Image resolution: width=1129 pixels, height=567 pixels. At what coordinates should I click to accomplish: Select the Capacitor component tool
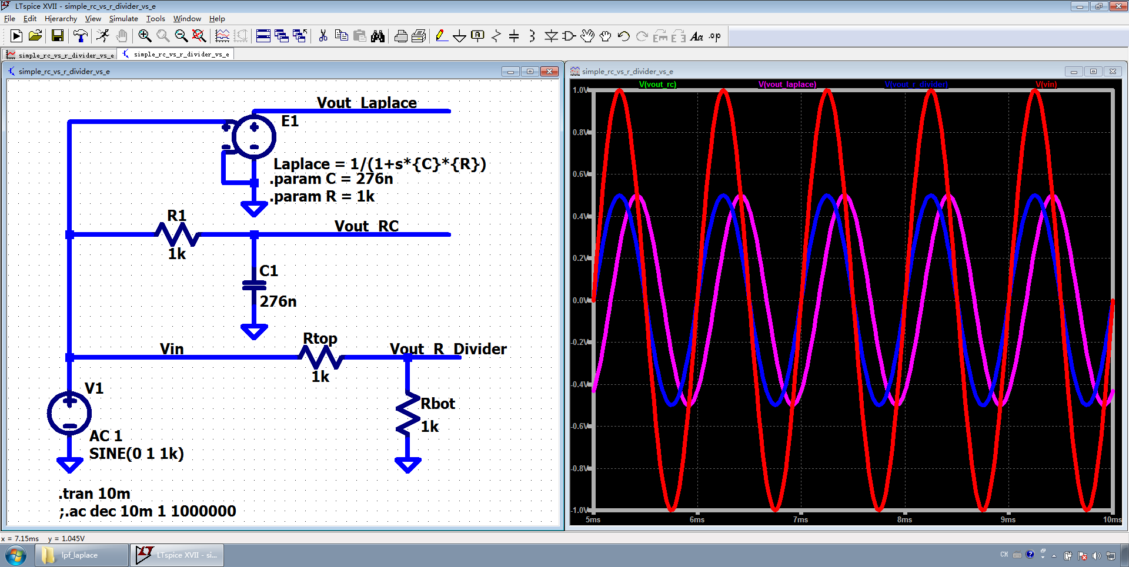coord(514,36)
